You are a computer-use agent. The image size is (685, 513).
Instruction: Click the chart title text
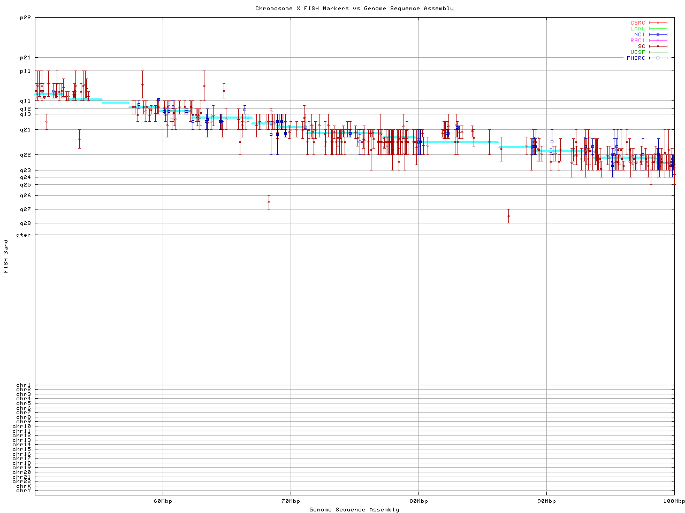click(x=354, y=9)
